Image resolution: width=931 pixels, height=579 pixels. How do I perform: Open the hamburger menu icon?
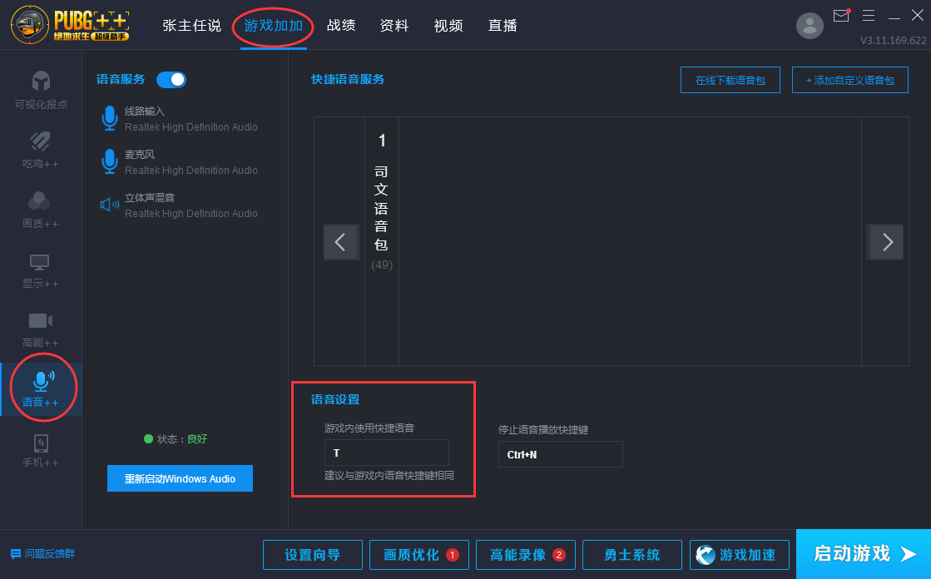point(869,16)
